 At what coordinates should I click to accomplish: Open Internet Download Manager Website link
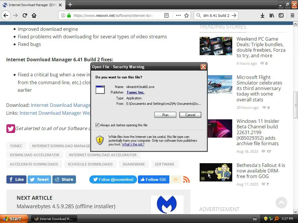[55, 113]
